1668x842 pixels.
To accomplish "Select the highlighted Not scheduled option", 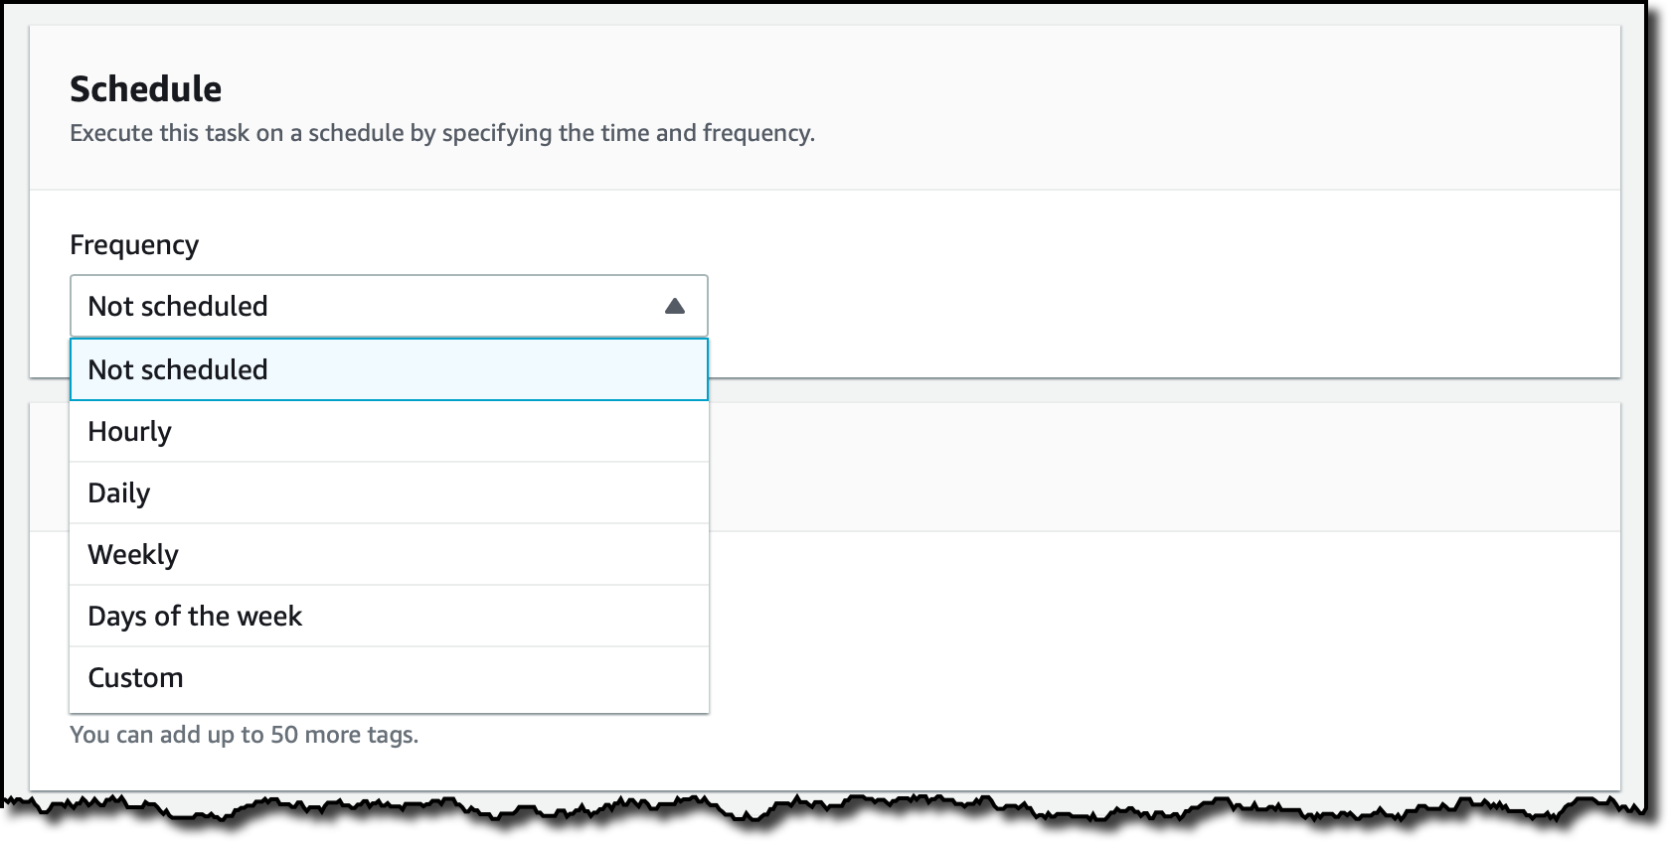I will tap(389, 369).
